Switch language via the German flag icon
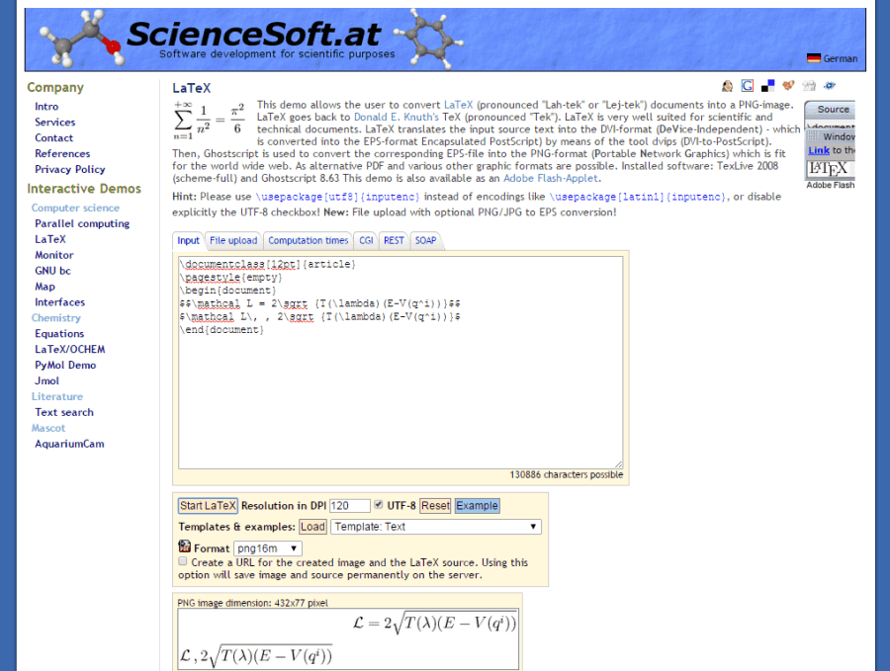Viewport: 890px width, 671px height. click(x=814, y=58)
